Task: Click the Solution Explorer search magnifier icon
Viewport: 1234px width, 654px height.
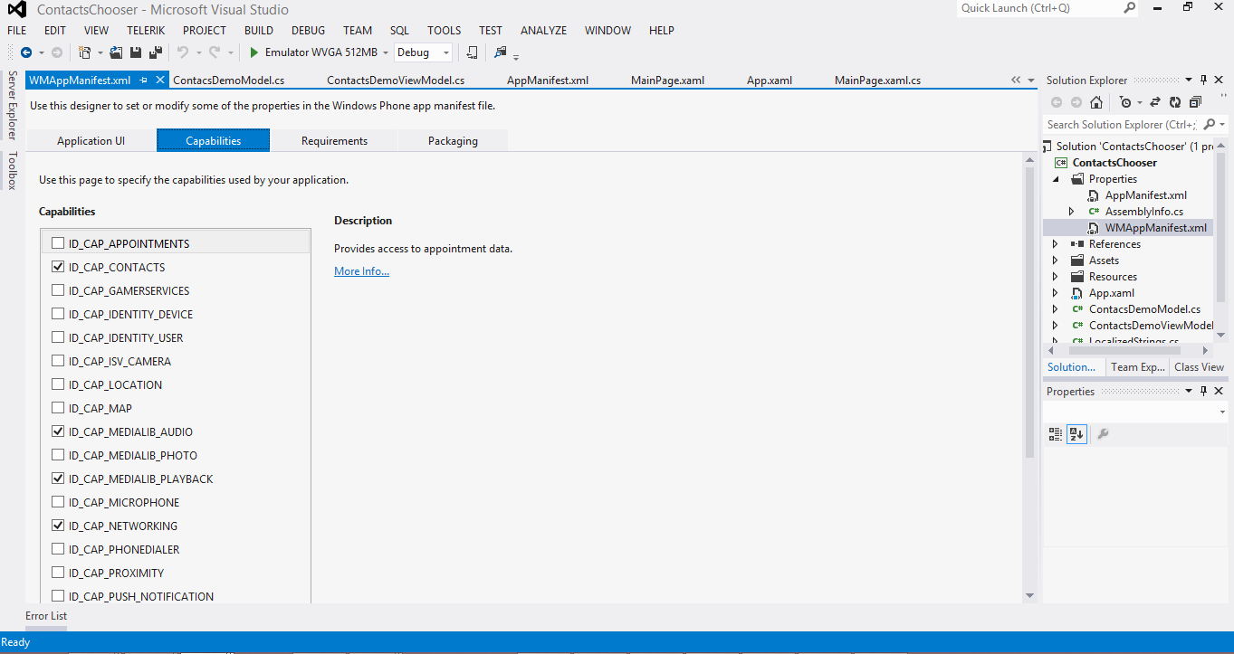Action: (x=1210, y=125)
